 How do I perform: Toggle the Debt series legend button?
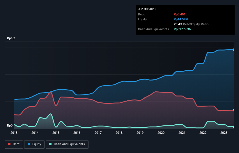(14, 144)
